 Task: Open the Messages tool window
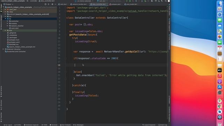[x=78, y=125]
